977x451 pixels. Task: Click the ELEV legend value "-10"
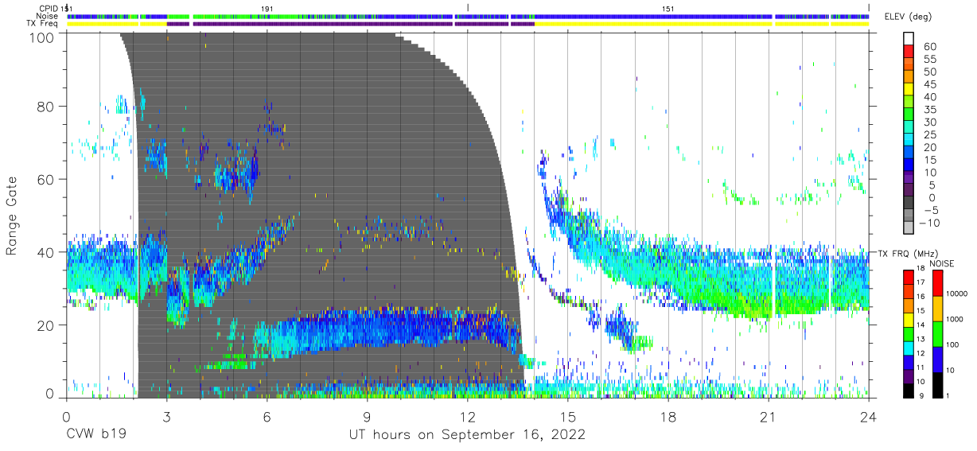(x=932, y=224)
